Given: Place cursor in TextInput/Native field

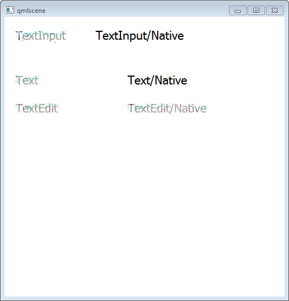Looking at the screenshot, I should pos(139,36).
